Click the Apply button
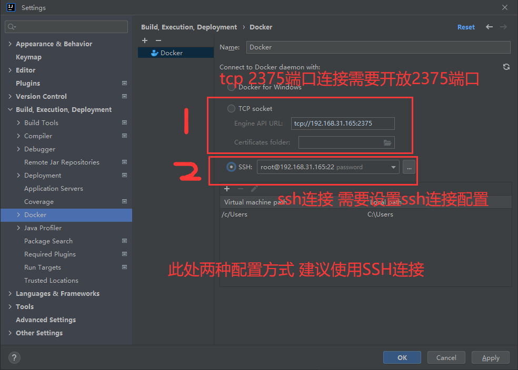 point(491,357)
